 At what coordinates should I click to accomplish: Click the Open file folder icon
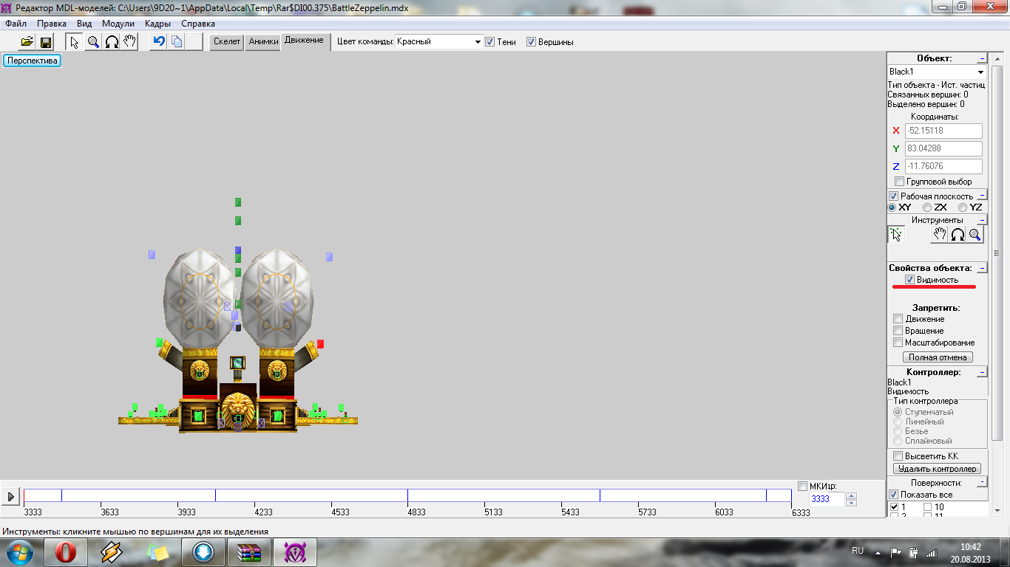pyautogui.click(x=27, y=42)
